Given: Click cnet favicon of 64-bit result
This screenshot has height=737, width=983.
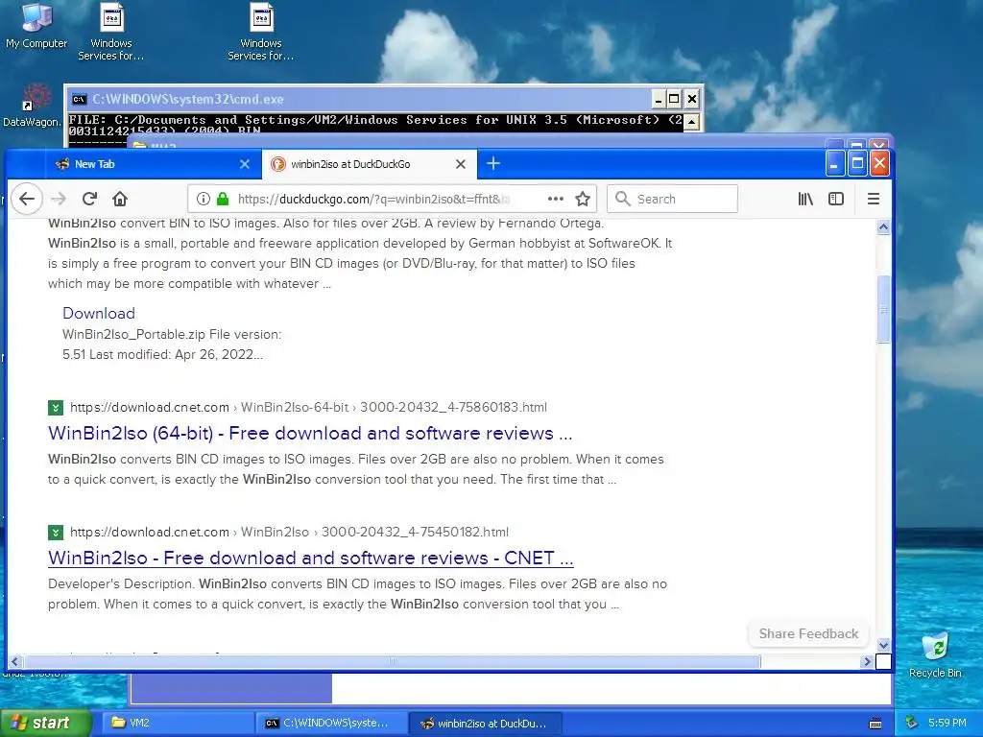Looking at the screenshot, I should tap(55, 408).
